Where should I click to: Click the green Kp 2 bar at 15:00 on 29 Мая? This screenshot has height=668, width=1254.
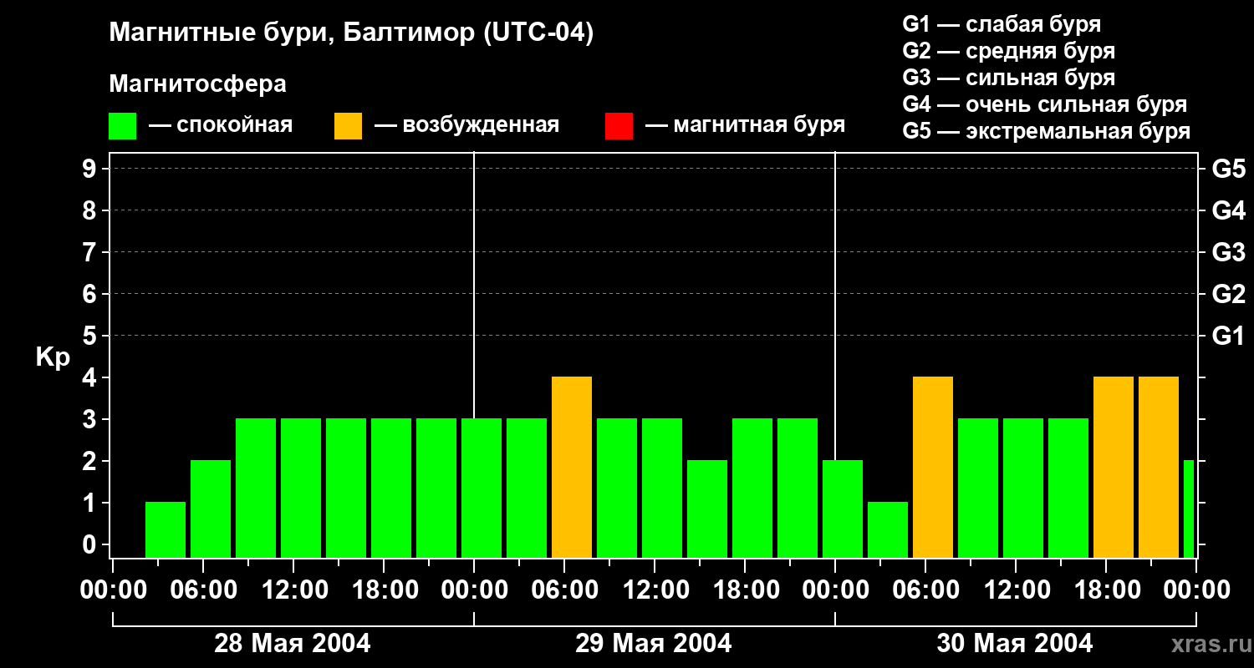707,509
